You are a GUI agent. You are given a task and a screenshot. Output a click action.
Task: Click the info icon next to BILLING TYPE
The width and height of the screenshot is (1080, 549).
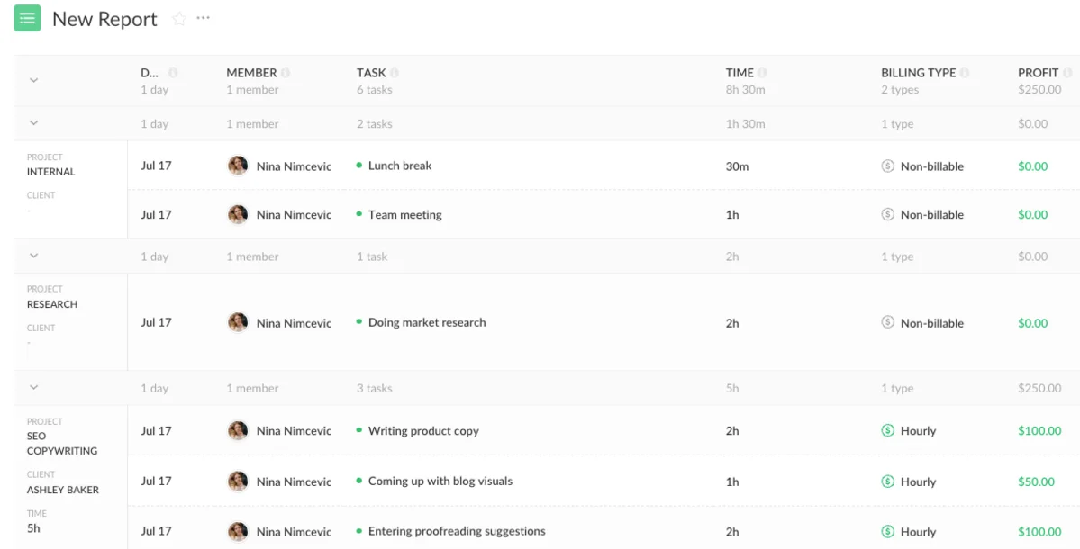[965, 73]
